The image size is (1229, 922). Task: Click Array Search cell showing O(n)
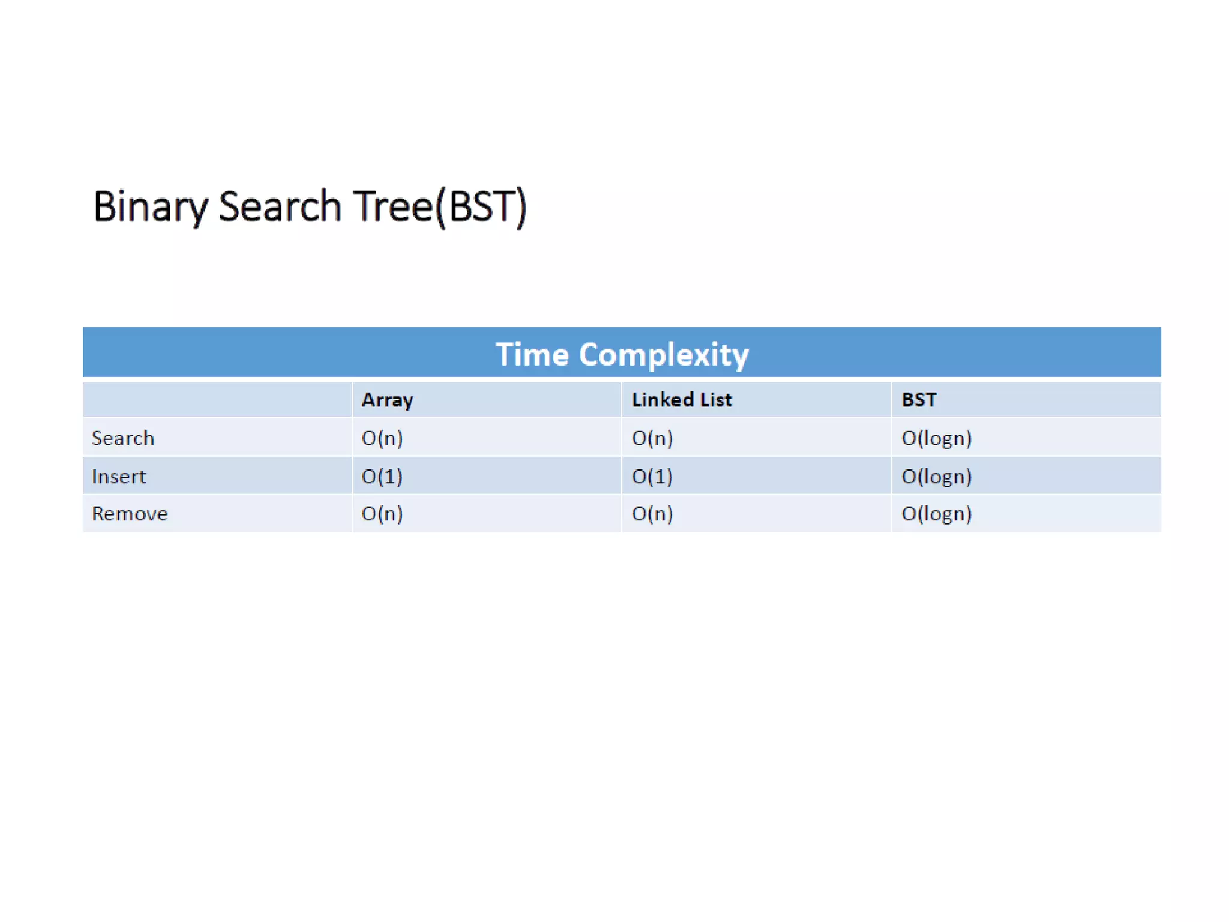coord(382,438)
